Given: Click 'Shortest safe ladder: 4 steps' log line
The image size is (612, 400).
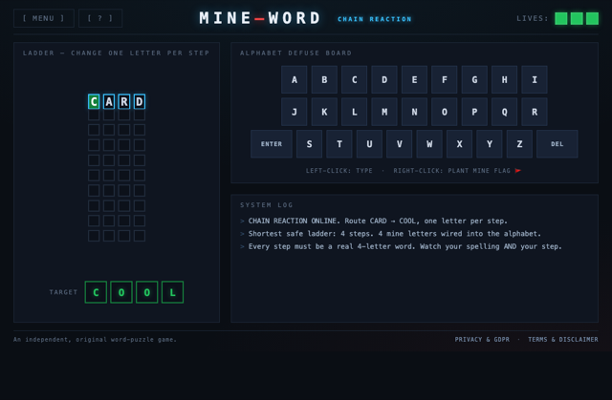Looking at the screenshot, I should click(x=395, y=234).
